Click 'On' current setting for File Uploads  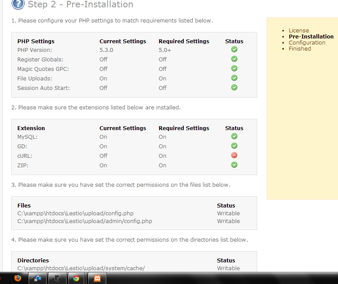point(103,78)
